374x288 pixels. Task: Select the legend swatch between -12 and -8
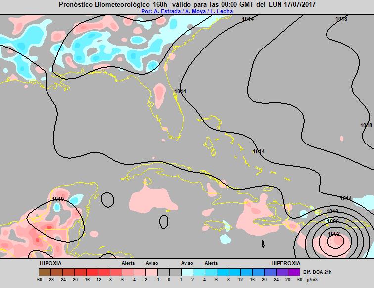pos(104,272)
